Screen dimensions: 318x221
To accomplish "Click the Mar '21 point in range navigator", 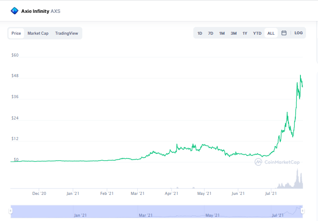I will click(146, 215).
